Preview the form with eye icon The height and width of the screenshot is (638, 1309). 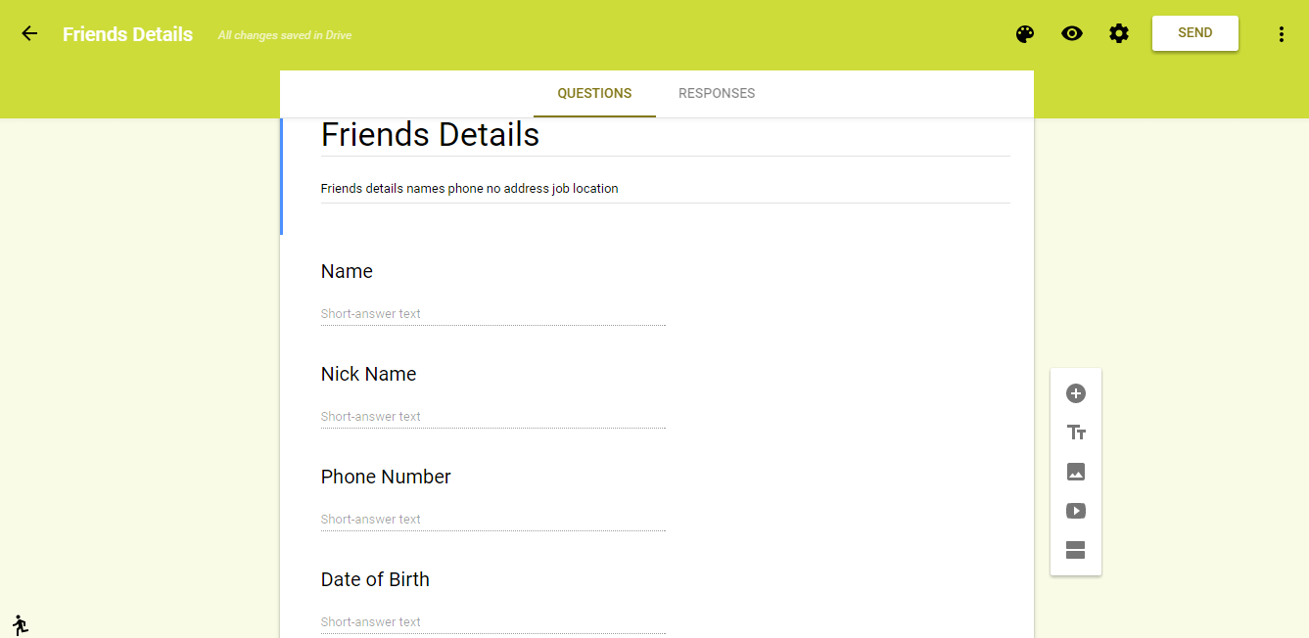[1072, 33]
